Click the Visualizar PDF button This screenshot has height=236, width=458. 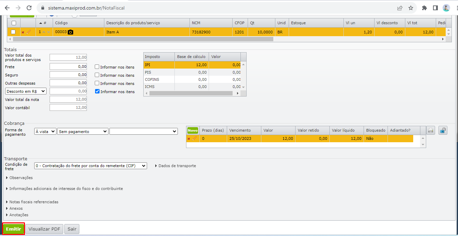pyautogui.click(x=44, y=229)
